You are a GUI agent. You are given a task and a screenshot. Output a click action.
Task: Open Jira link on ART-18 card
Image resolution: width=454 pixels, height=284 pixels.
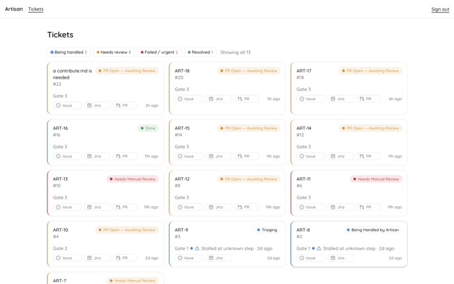[x=219, y=99]
